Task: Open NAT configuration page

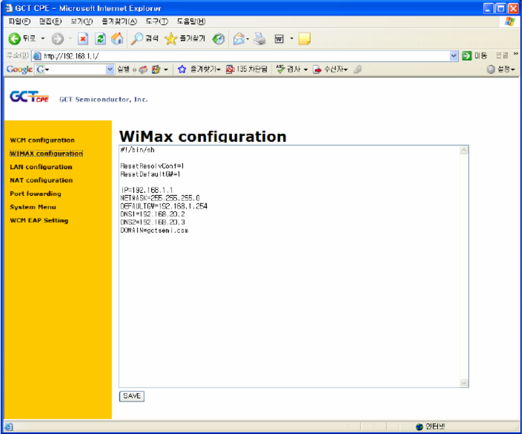Action: pyautogui.click(x=41, y=180)
